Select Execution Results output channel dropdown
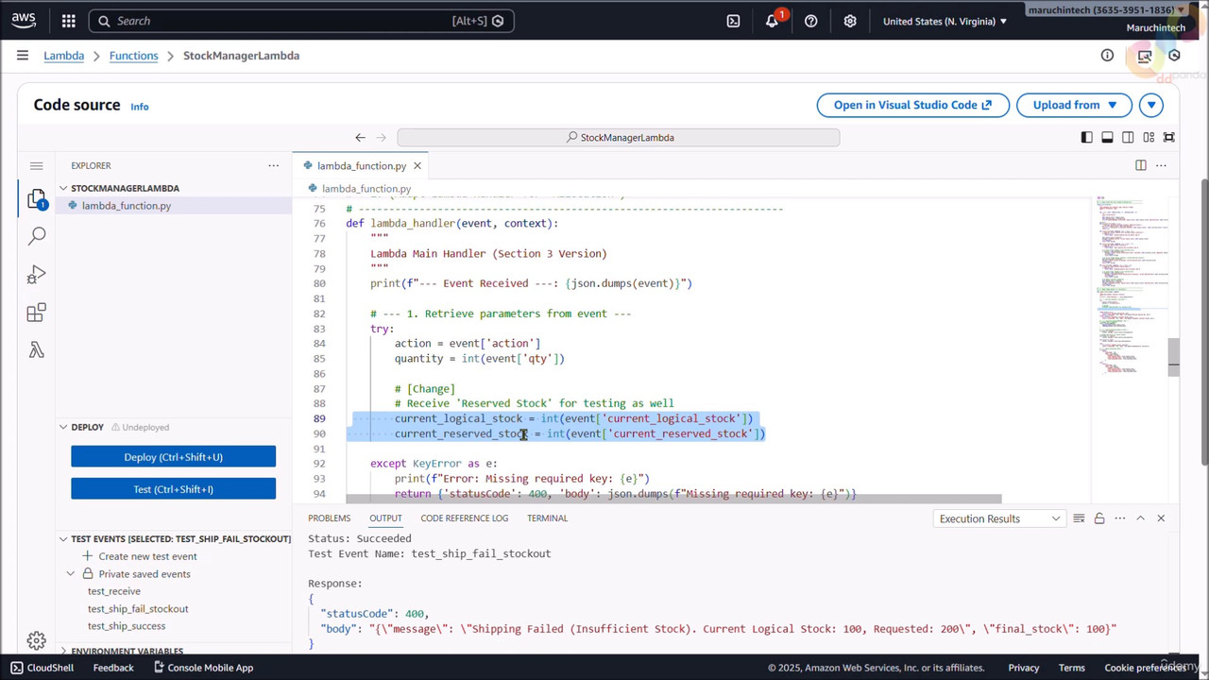Viewport: 1209px width, 680px height. [999, 518]
